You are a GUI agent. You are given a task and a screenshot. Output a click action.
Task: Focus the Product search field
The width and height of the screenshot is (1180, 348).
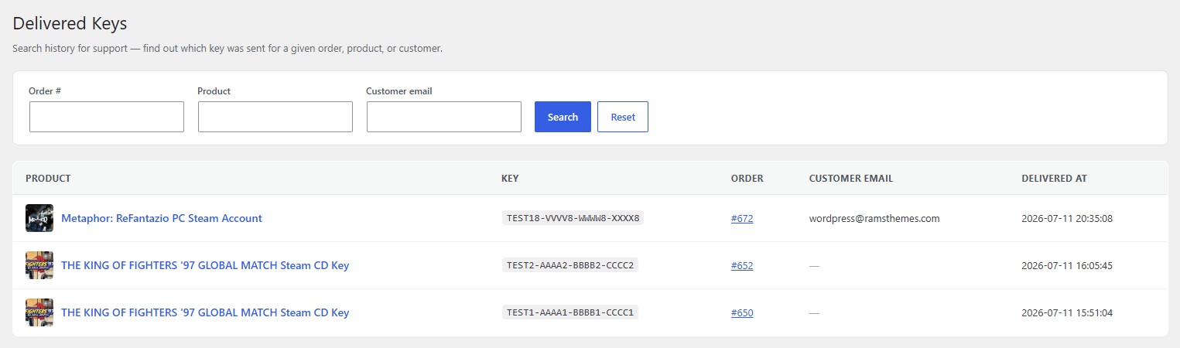pos(275,117)
